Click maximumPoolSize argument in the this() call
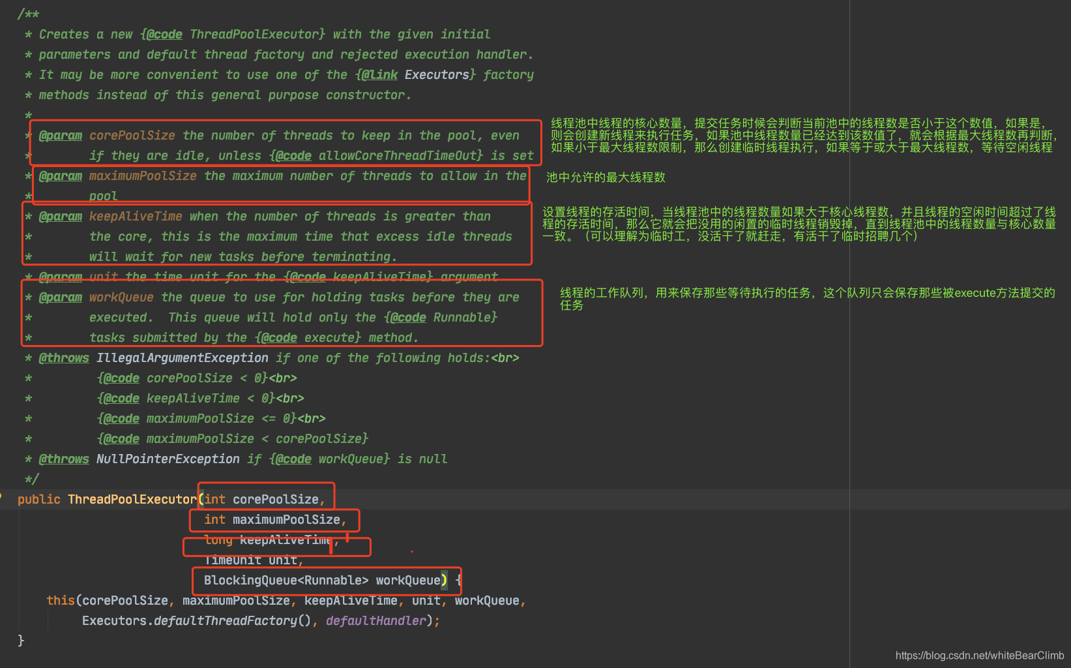Image resolution: width=1071 pixels, height=668 pixels. pos(236,600)
